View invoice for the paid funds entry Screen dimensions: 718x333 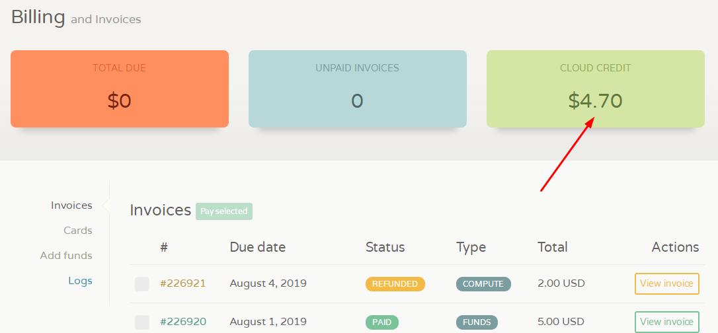(x=666, y=322)
